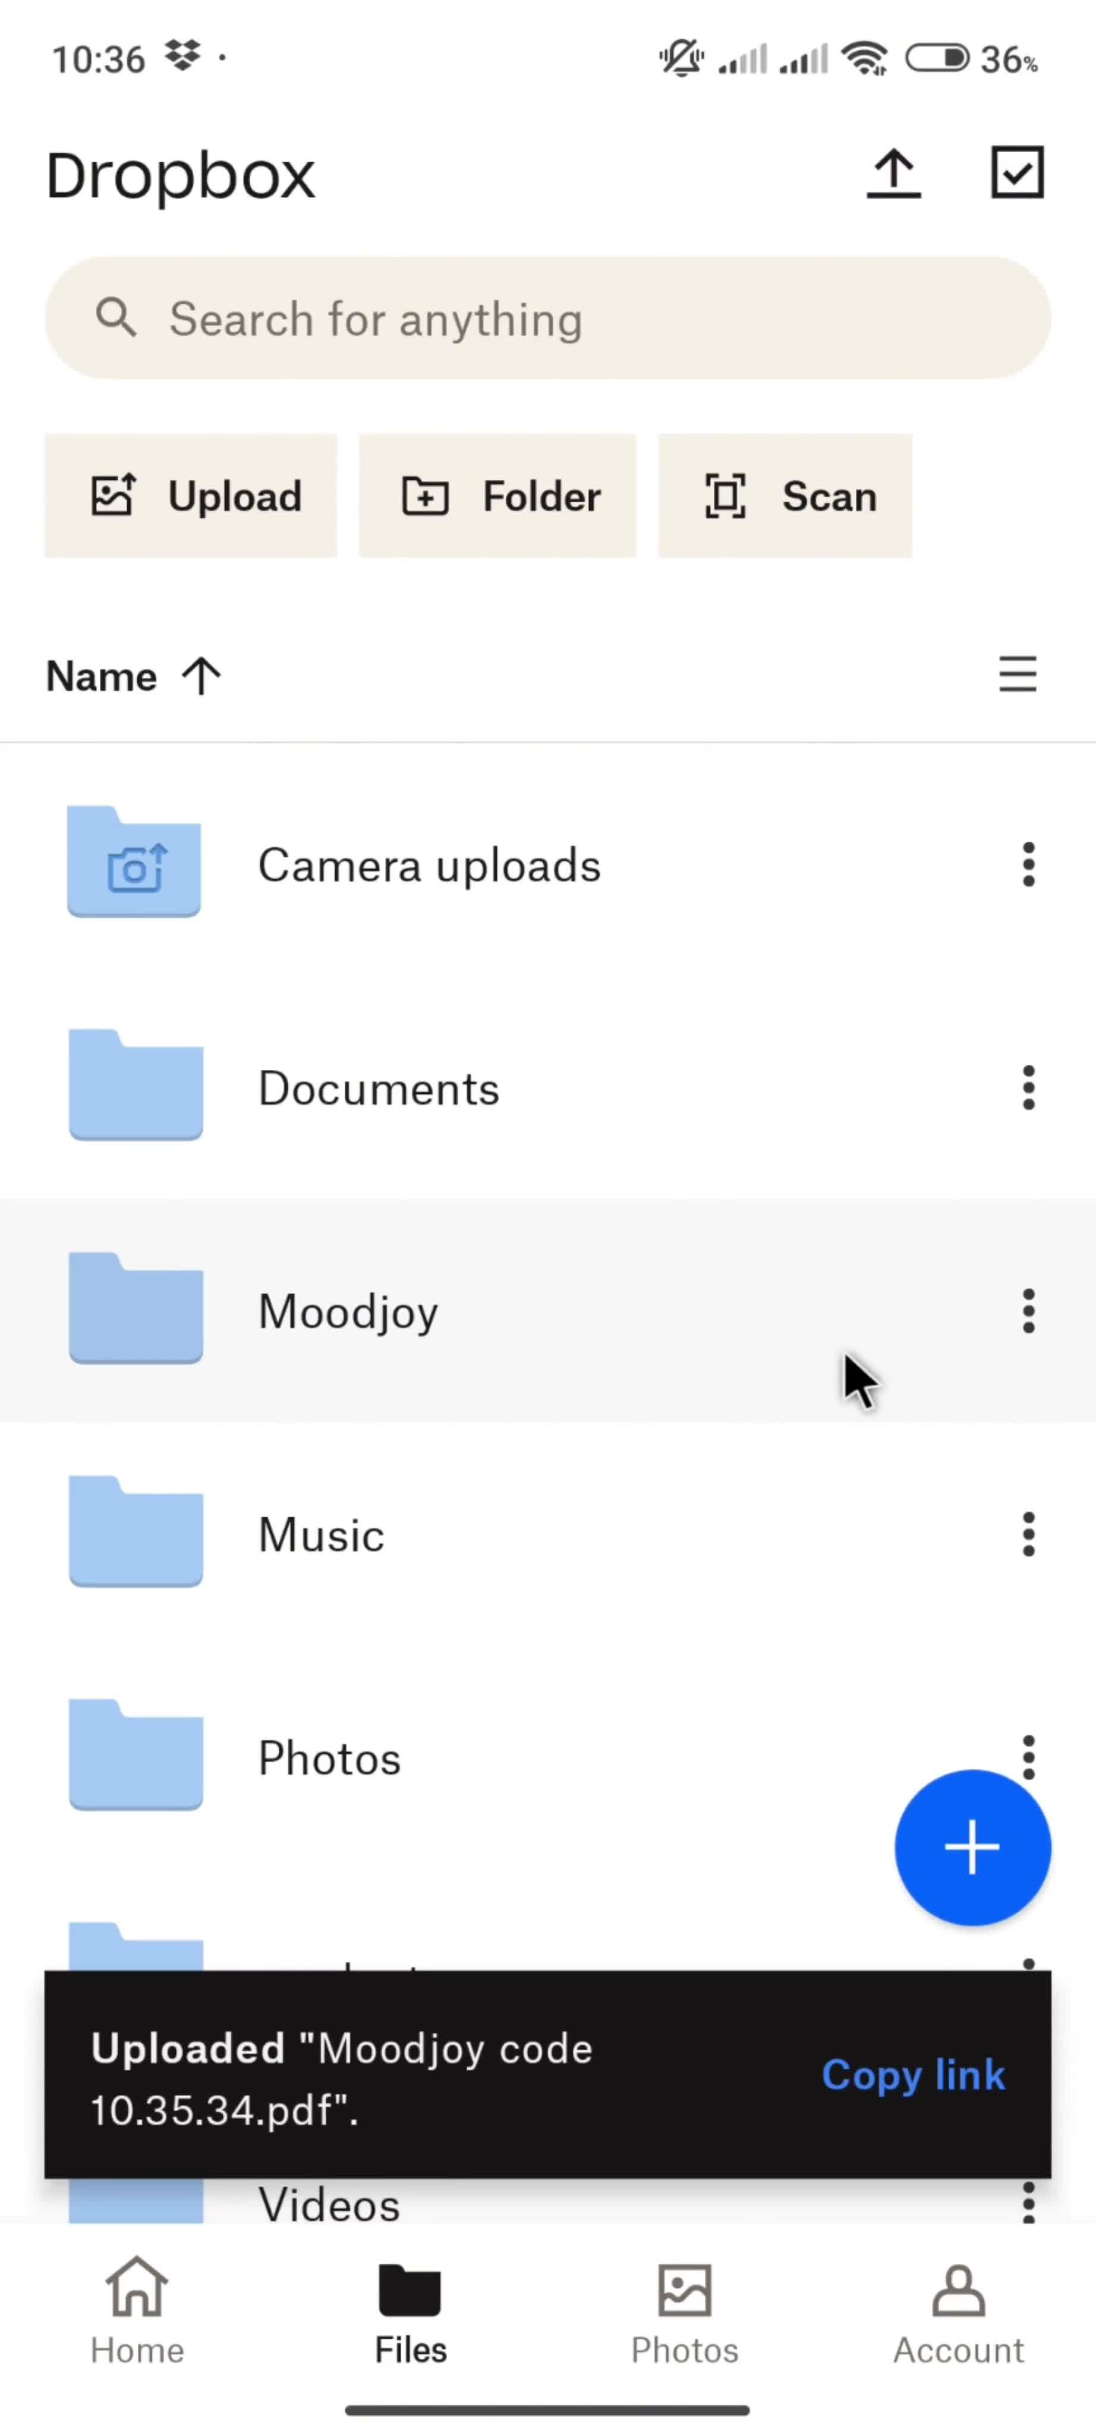Tap the Upload button
This screenshot has height=2435, width=1096.
(191, 496)
